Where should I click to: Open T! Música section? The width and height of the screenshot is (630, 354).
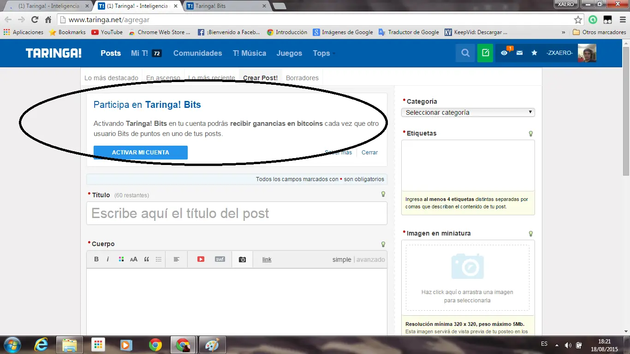[x=250, y=53]
